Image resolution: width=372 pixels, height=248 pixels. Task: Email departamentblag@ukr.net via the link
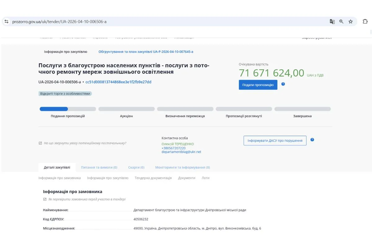click(181, 152)
